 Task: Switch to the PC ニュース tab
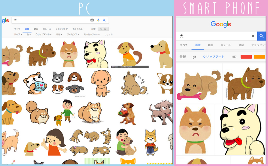(x=47, y=29)
